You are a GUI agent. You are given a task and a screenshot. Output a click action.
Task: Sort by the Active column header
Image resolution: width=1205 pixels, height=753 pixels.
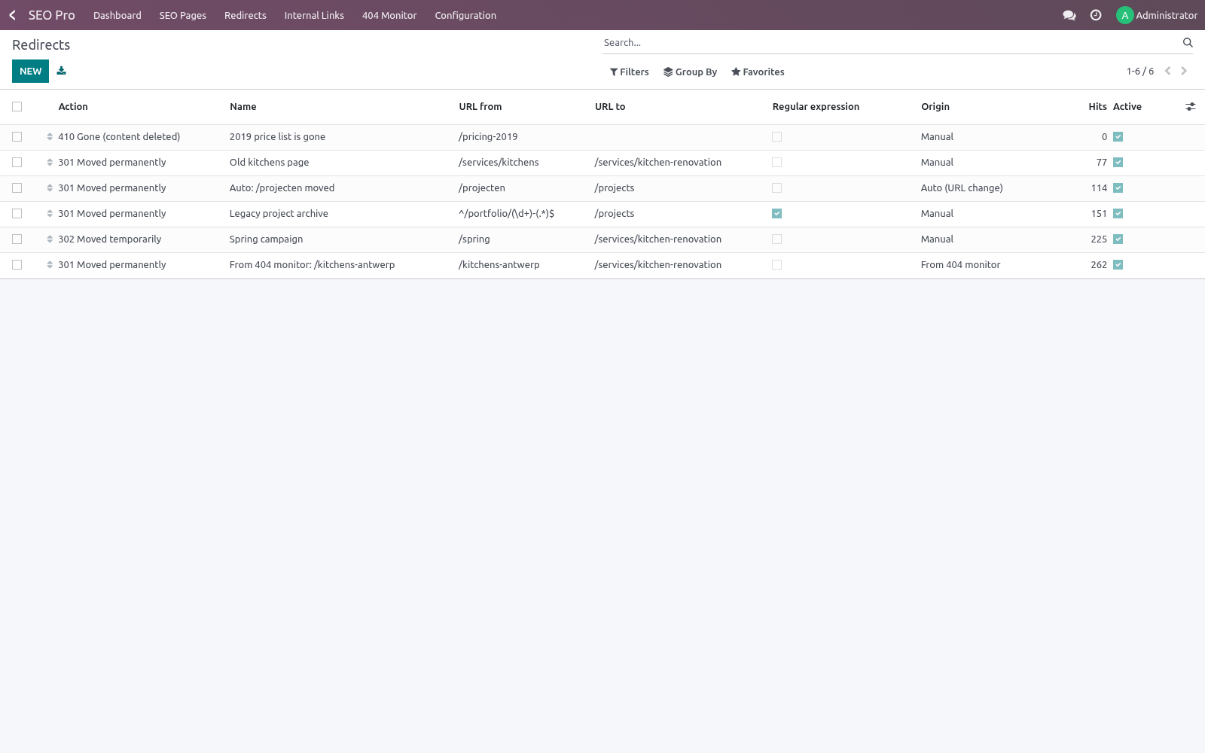coord(1127,107)
